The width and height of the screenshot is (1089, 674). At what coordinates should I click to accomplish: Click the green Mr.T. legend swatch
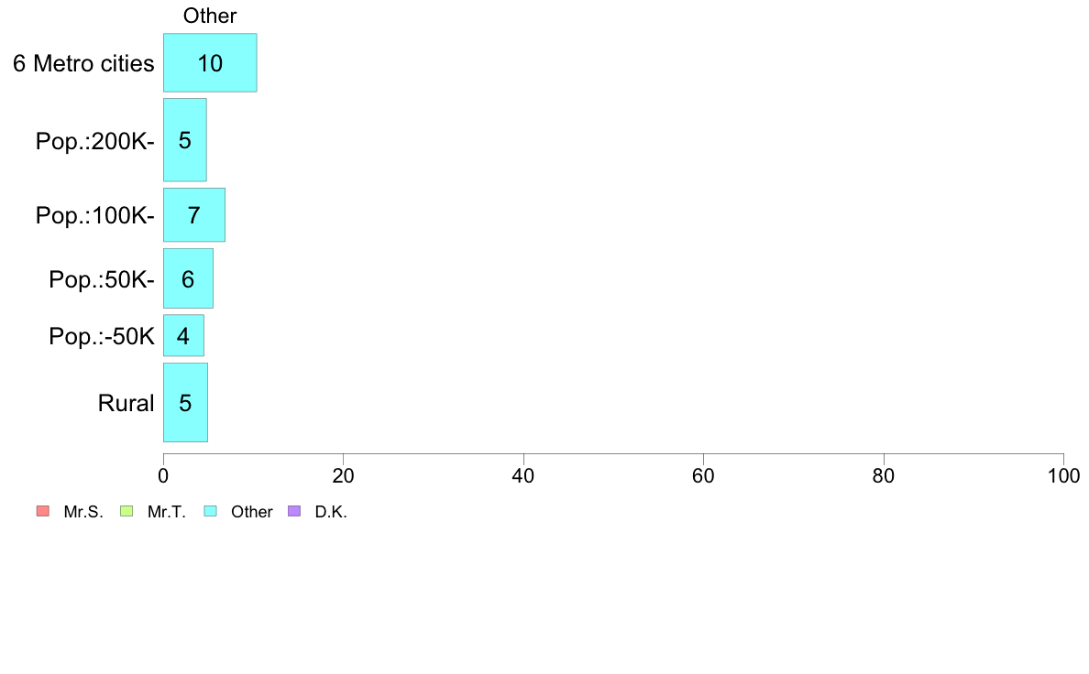(x=126, y=511)
